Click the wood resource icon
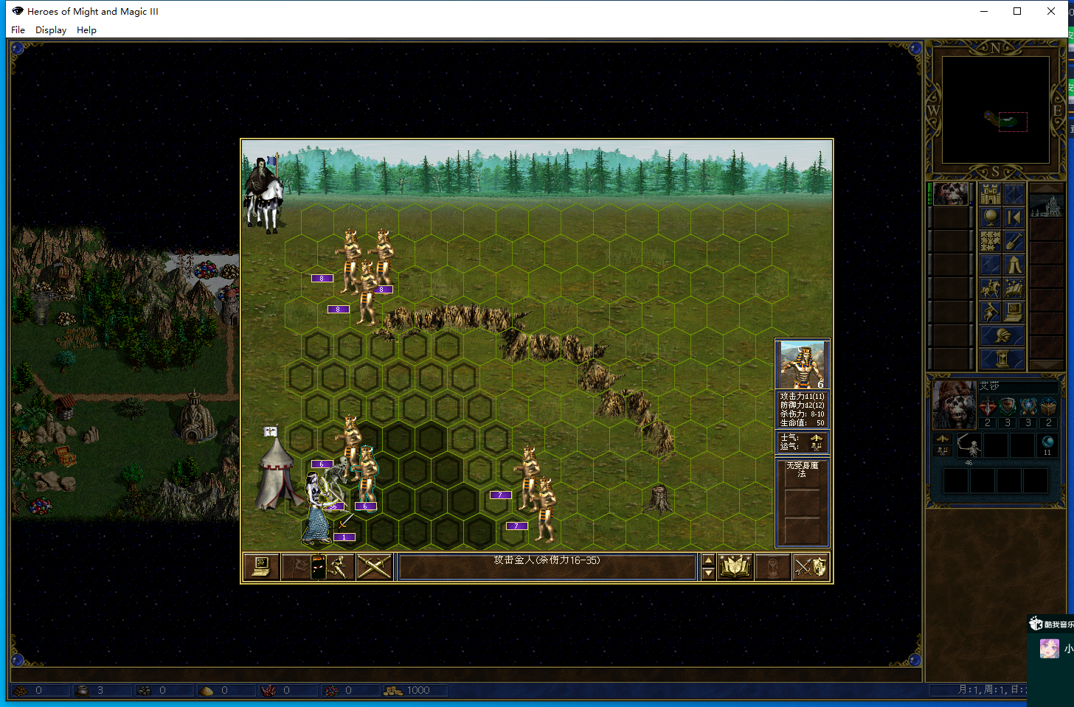This screenshot has height=707, width=1074. pyautogui.click(x=21, y=691)
